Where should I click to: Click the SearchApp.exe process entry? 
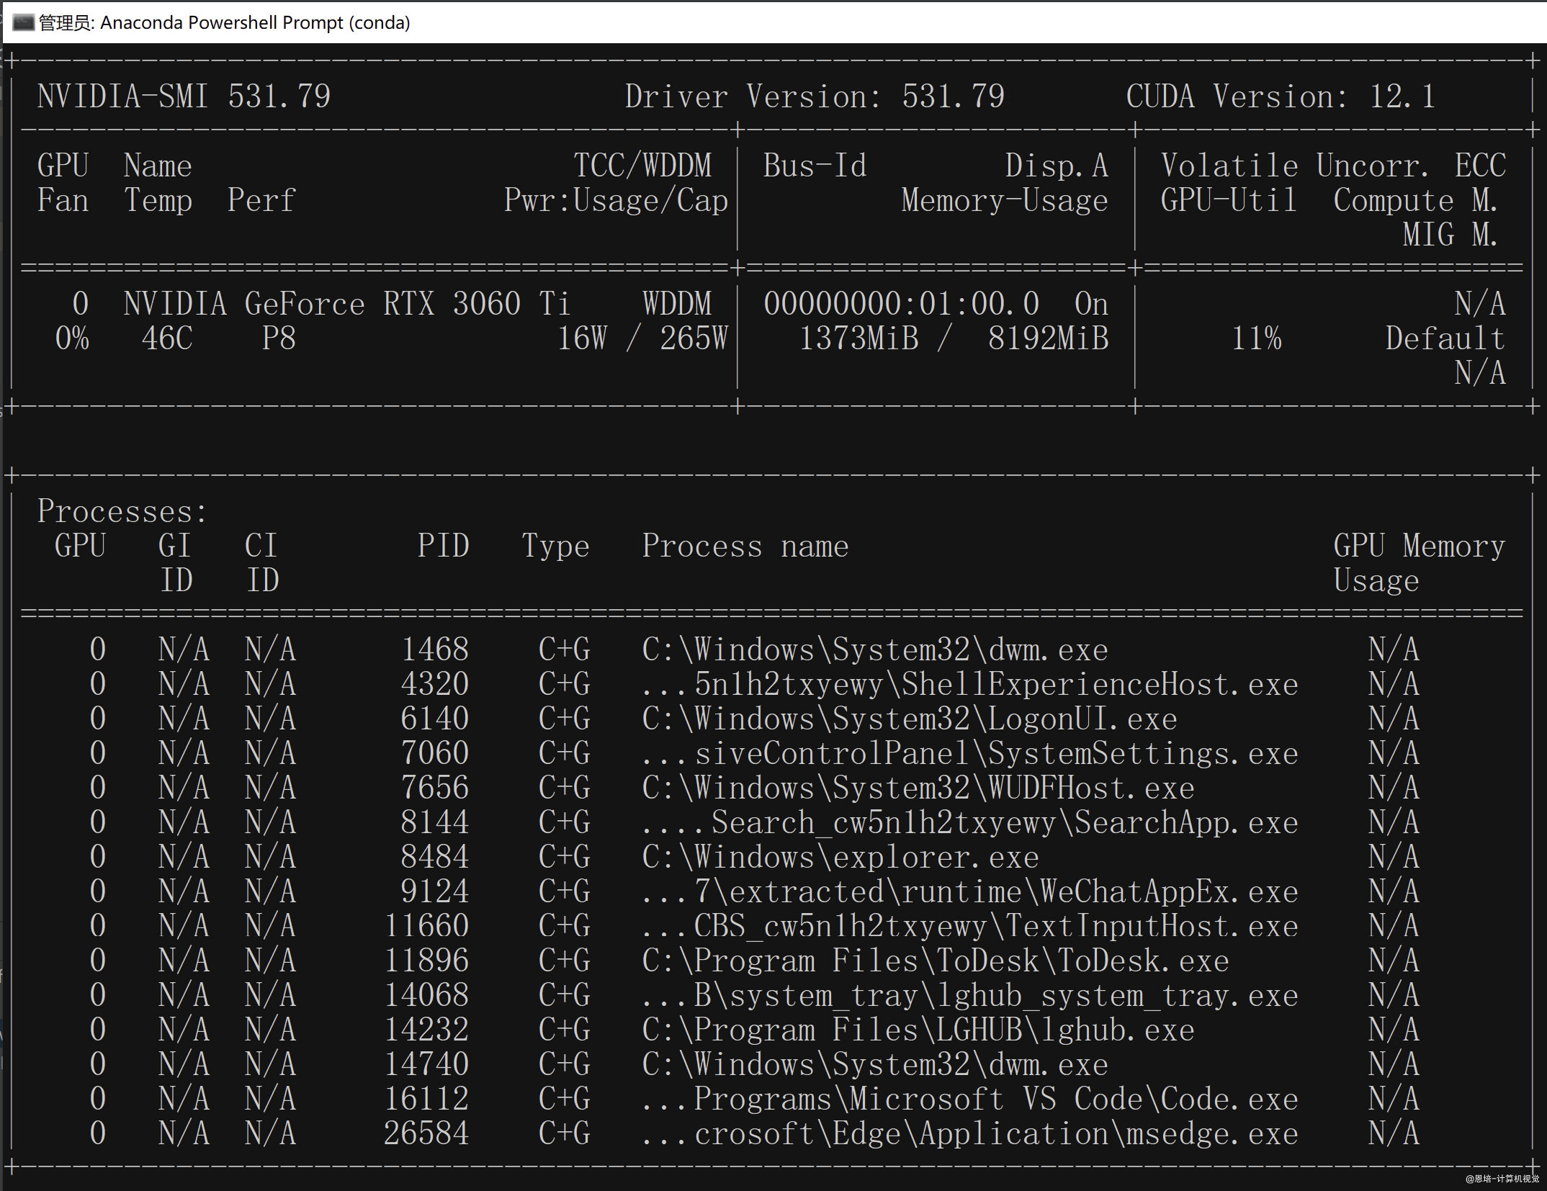969,822
